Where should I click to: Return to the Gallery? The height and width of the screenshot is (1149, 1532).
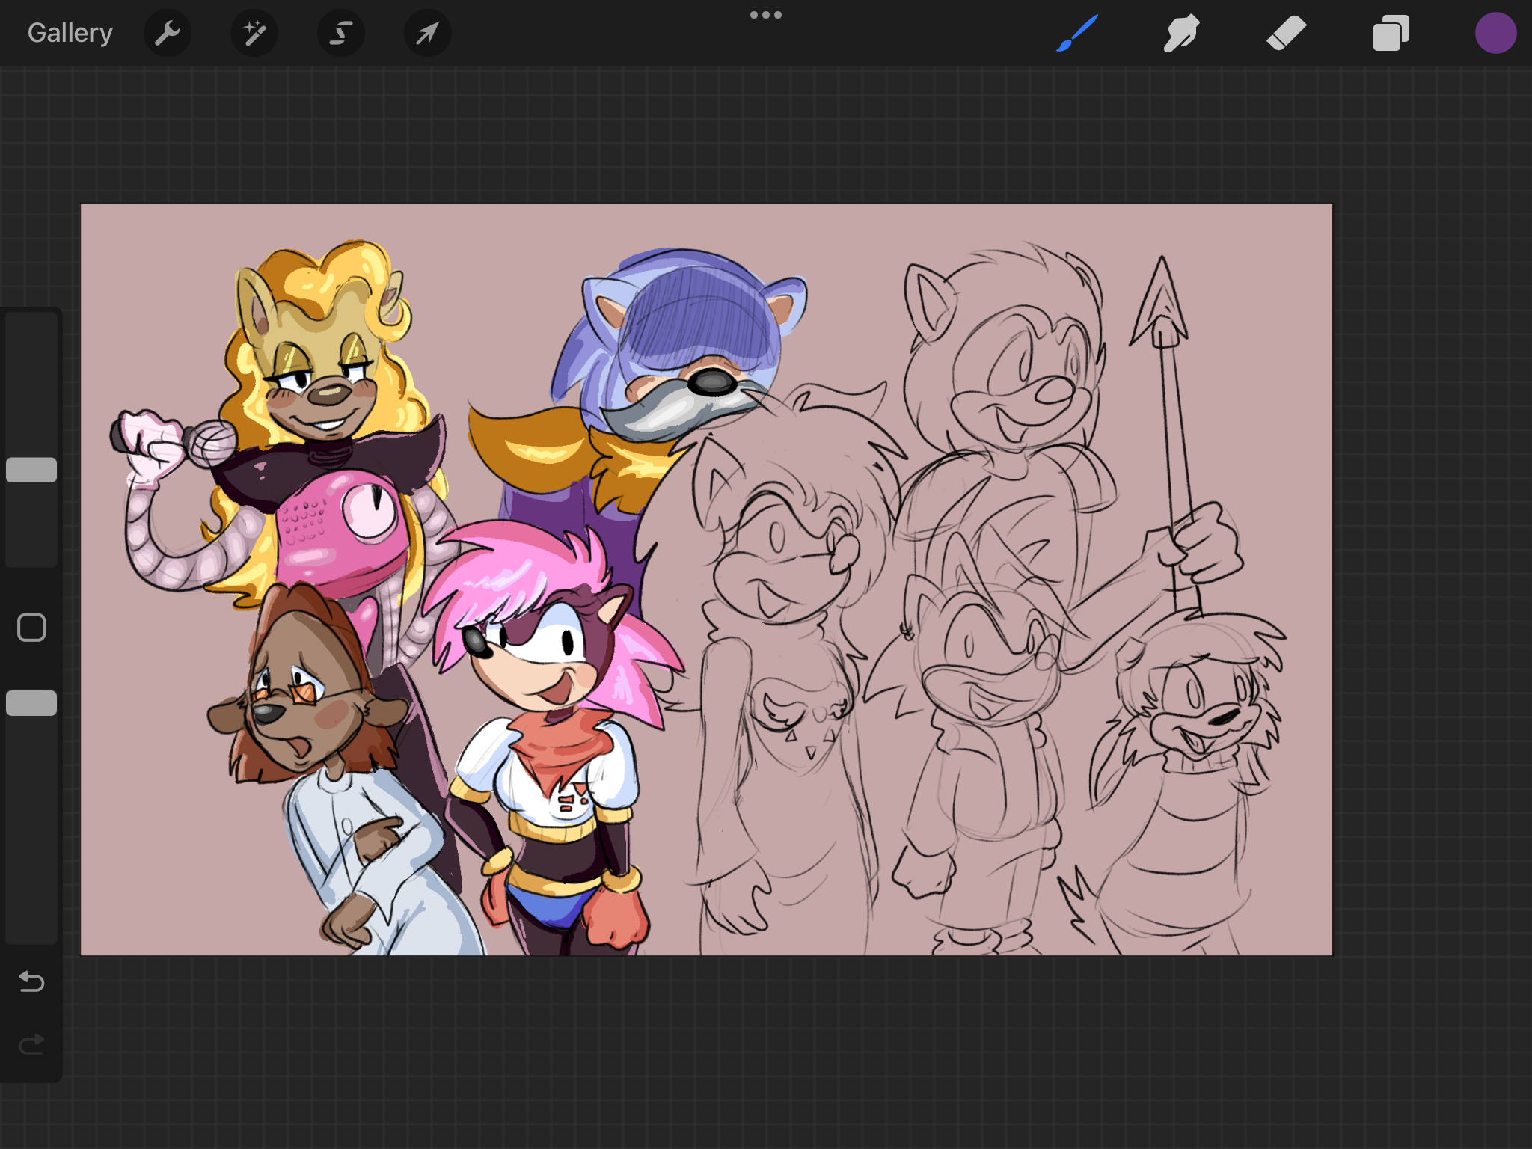point(70,33)
